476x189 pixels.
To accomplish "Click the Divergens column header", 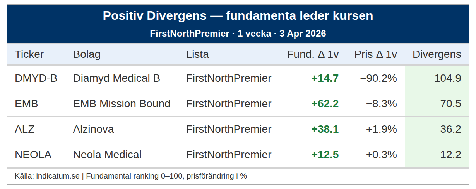I will [437, 54].
